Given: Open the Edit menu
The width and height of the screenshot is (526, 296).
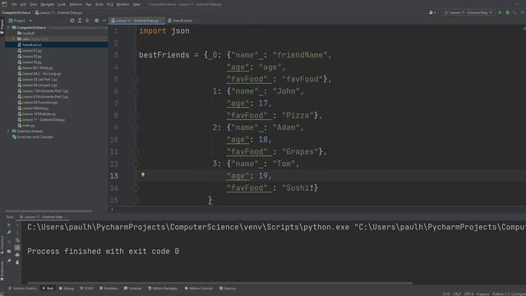Looking at the screenshot, I should [23, 4].
